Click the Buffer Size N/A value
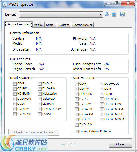 coord(93,49)
